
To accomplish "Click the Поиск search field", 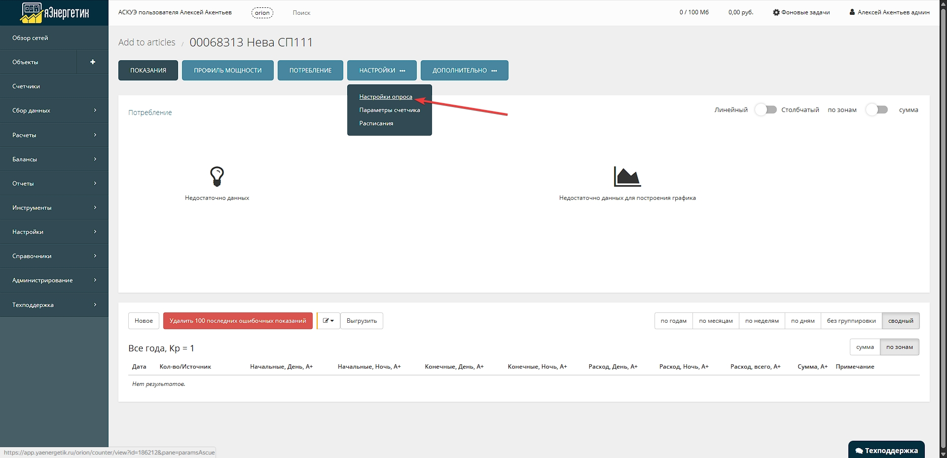I will tap(301, 13).
